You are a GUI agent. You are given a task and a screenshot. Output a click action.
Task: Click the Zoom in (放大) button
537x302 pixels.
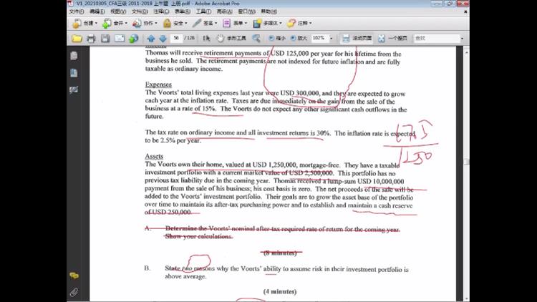point(299,38)
